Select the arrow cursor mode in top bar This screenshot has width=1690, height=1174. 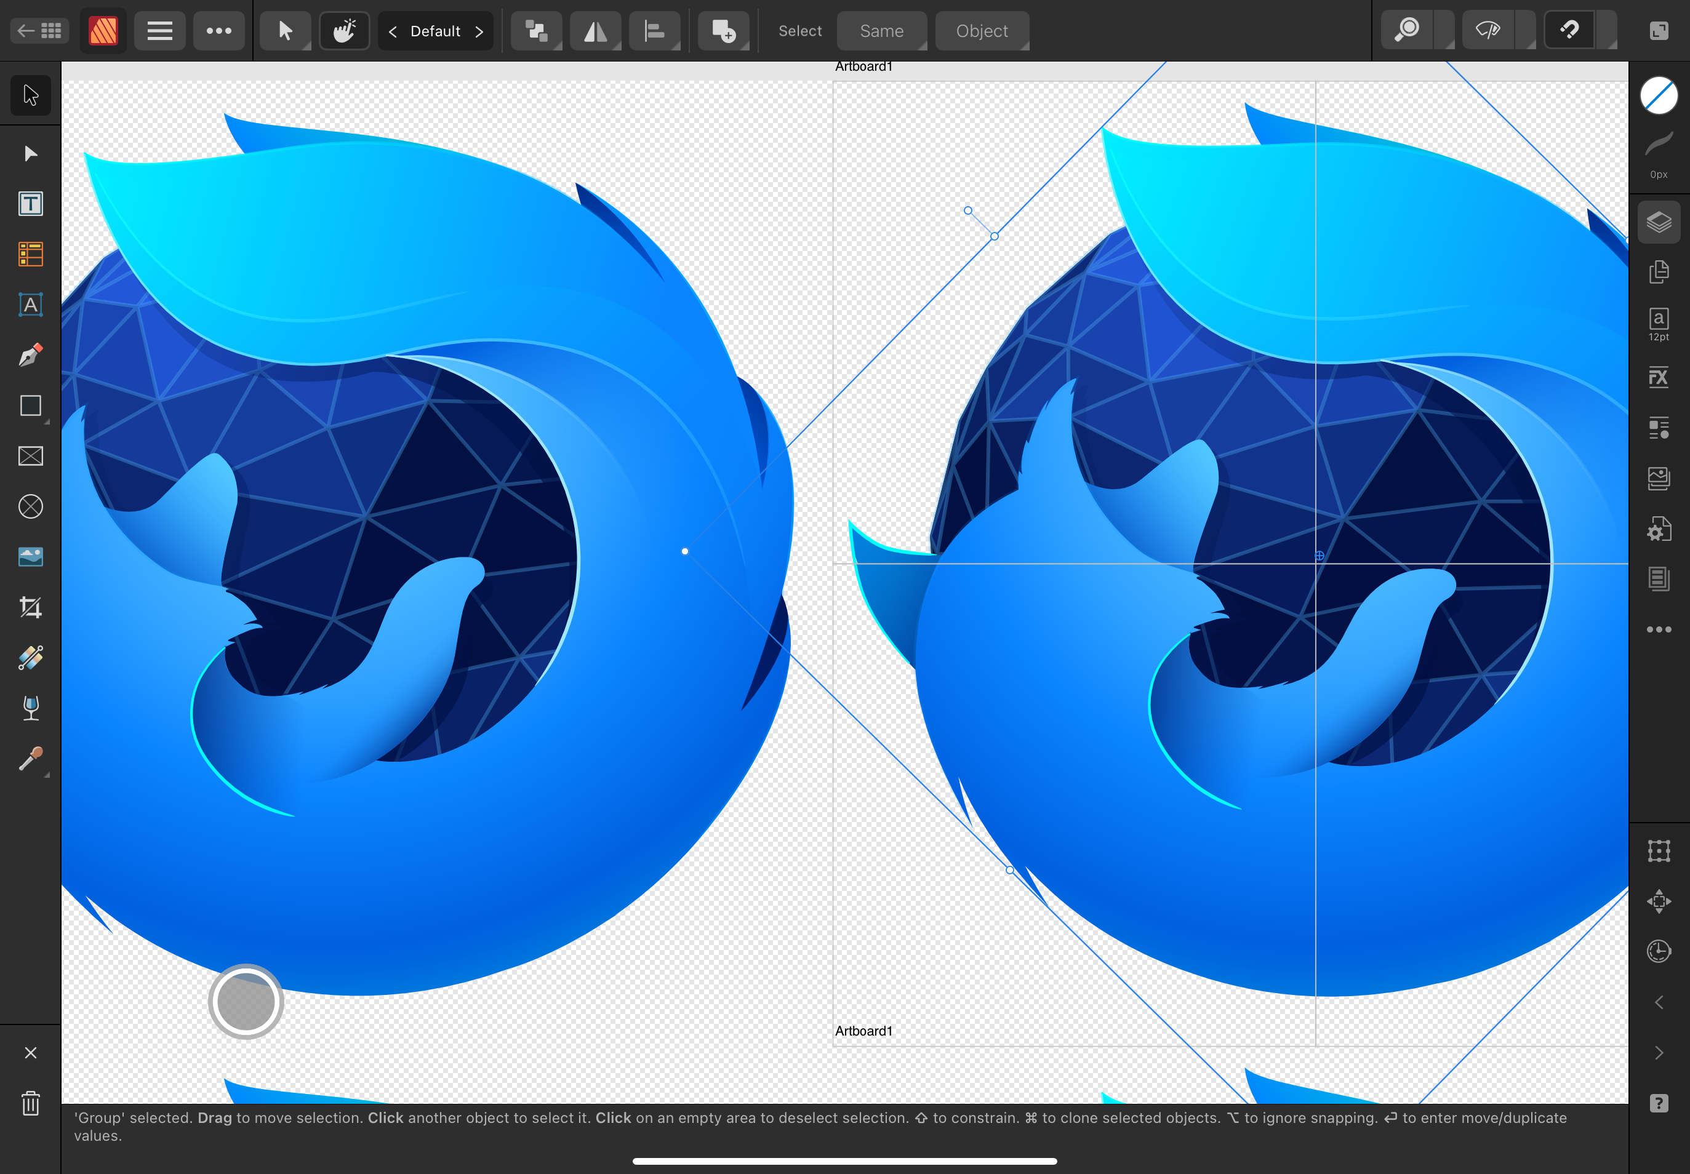[286, 31]
